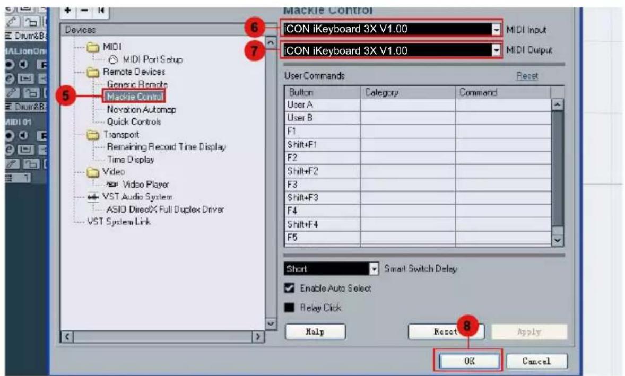Viewport: 625px width, 376px height.
Task: Select the User A row in commands table
Action: coord(418,105)
